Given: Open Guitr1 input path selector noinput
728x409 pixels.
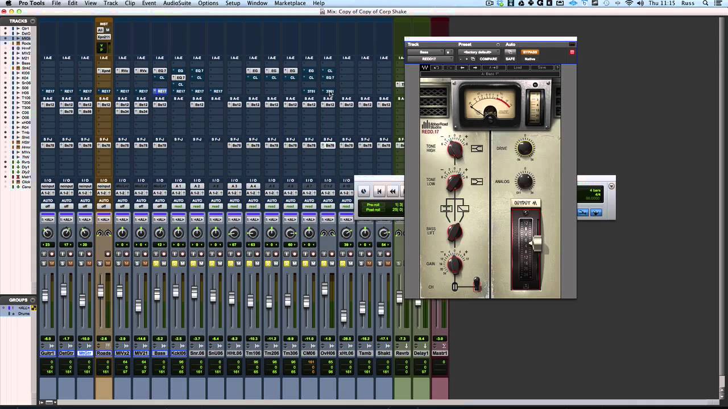Looking at the screenshot, I should click(48, 186).
